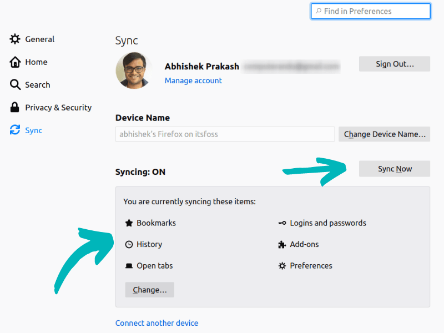444x333 pixels.
Task: Sign out of the Firefox account
Action: [x=394, y=64]
